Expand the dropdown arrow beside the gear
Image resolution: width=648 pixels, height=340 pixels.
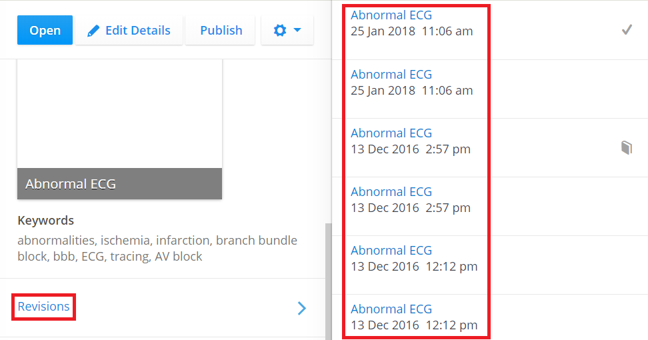[x=297, y=31]
